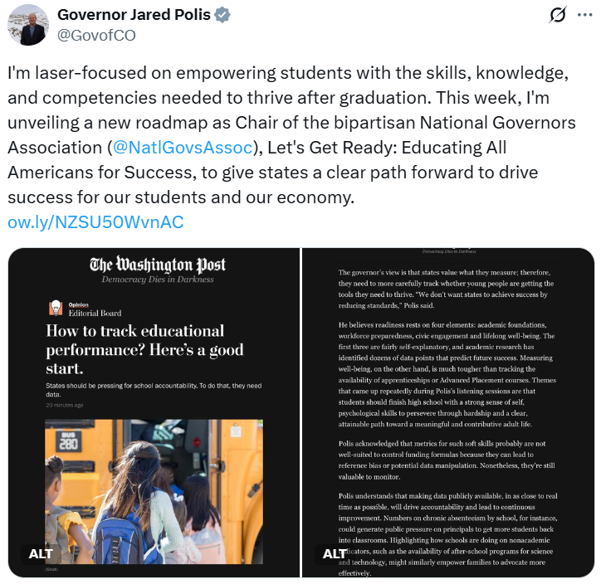Open the @GovofCO handle
This screenshot has height=584, width=601.
[95, 35]
